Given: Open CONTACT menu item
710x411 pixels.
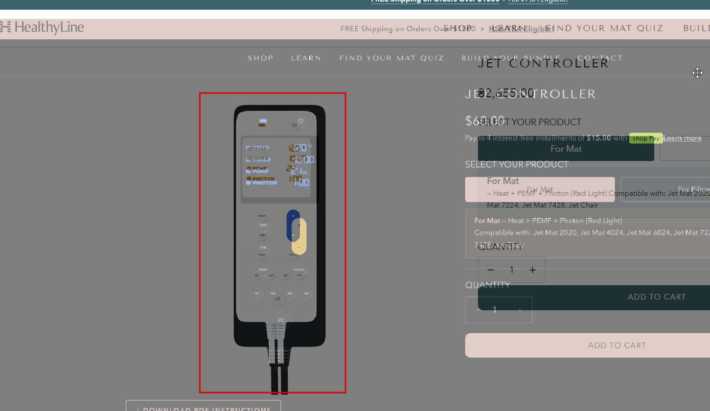Looking at the screenshot, I should pyautogui.click(x=600, y=58).
